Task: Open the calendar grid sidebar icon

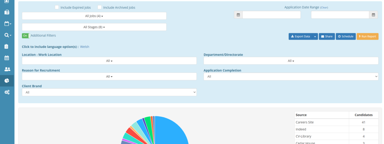Action: (7, 58)
